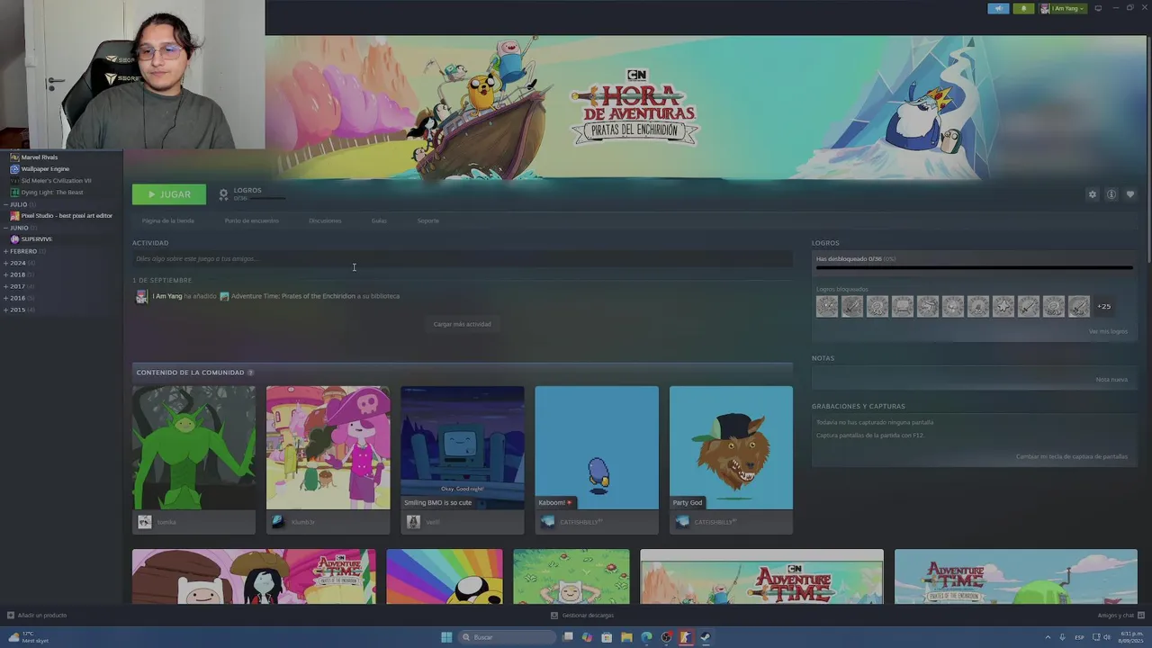This screenshot has height=648, width=1152.
Task: Open Página de la tienda tab
Action: (x=168, y=220)
